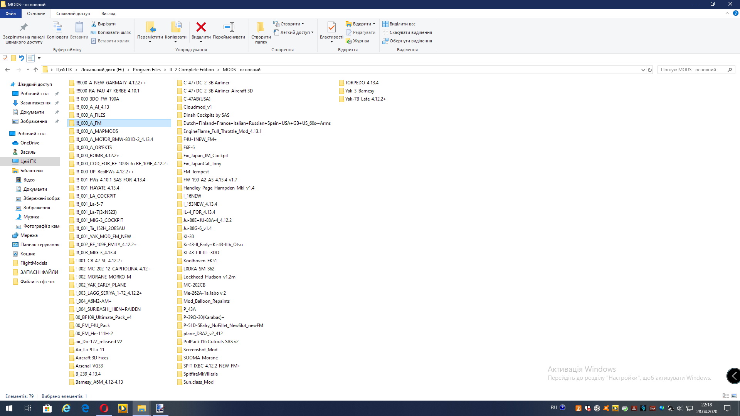
Task: Select Панель керування in navigation pane
Action: click(x=40, y=245)
